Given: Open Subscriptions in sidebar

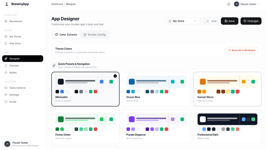Looking at the screenshot, I should (23, 88).
